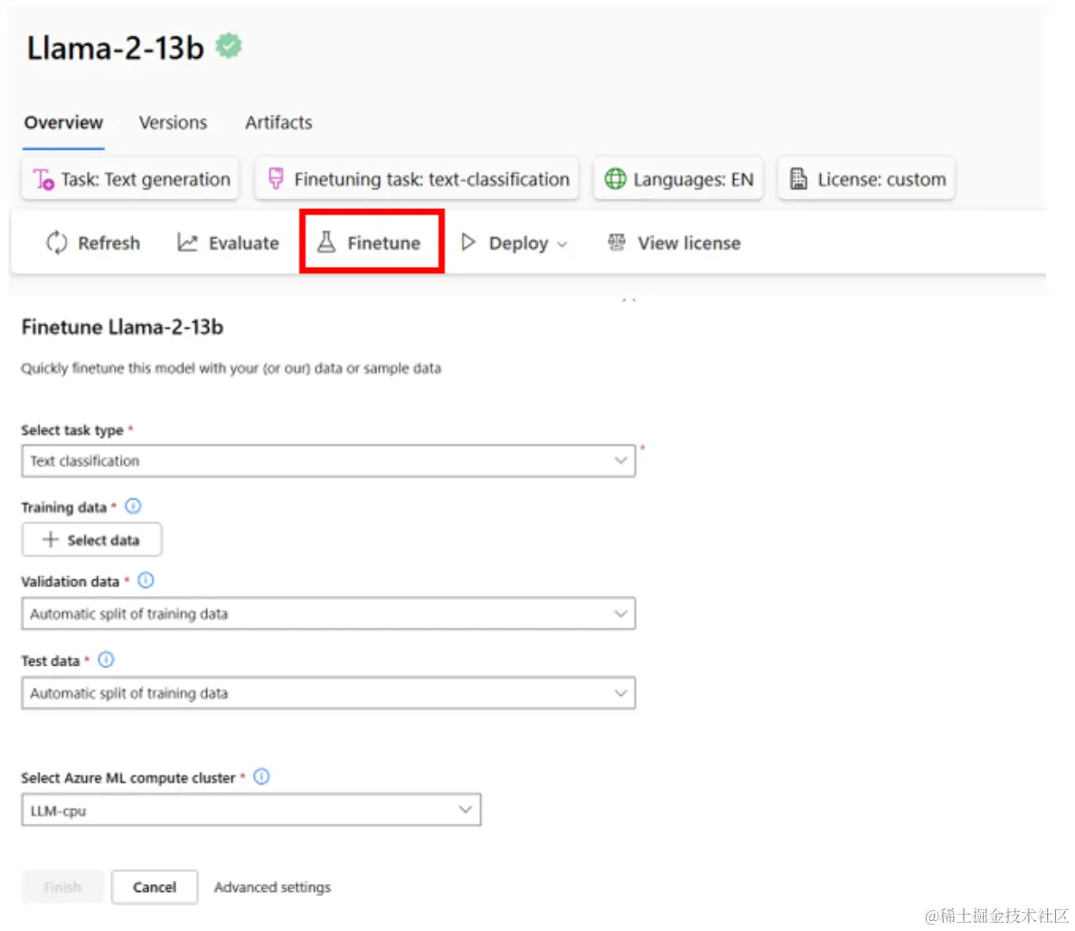This screenshot has height=931, width=1075.
Task: Click the Cancel button
Action: [155, 887]
